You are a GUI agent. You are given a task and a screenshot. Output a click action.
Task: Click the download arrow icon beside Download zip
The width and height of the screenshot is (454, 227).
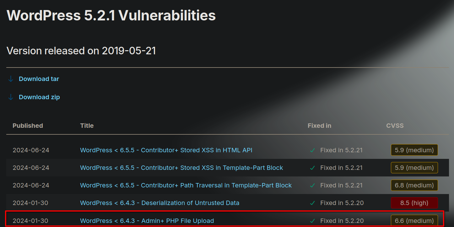click(x=11, y=97)
